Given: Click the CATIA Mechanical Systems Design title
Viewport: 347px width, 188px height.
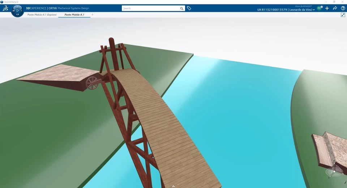Looking at the screenshot, I should click(x=69, y=8).
